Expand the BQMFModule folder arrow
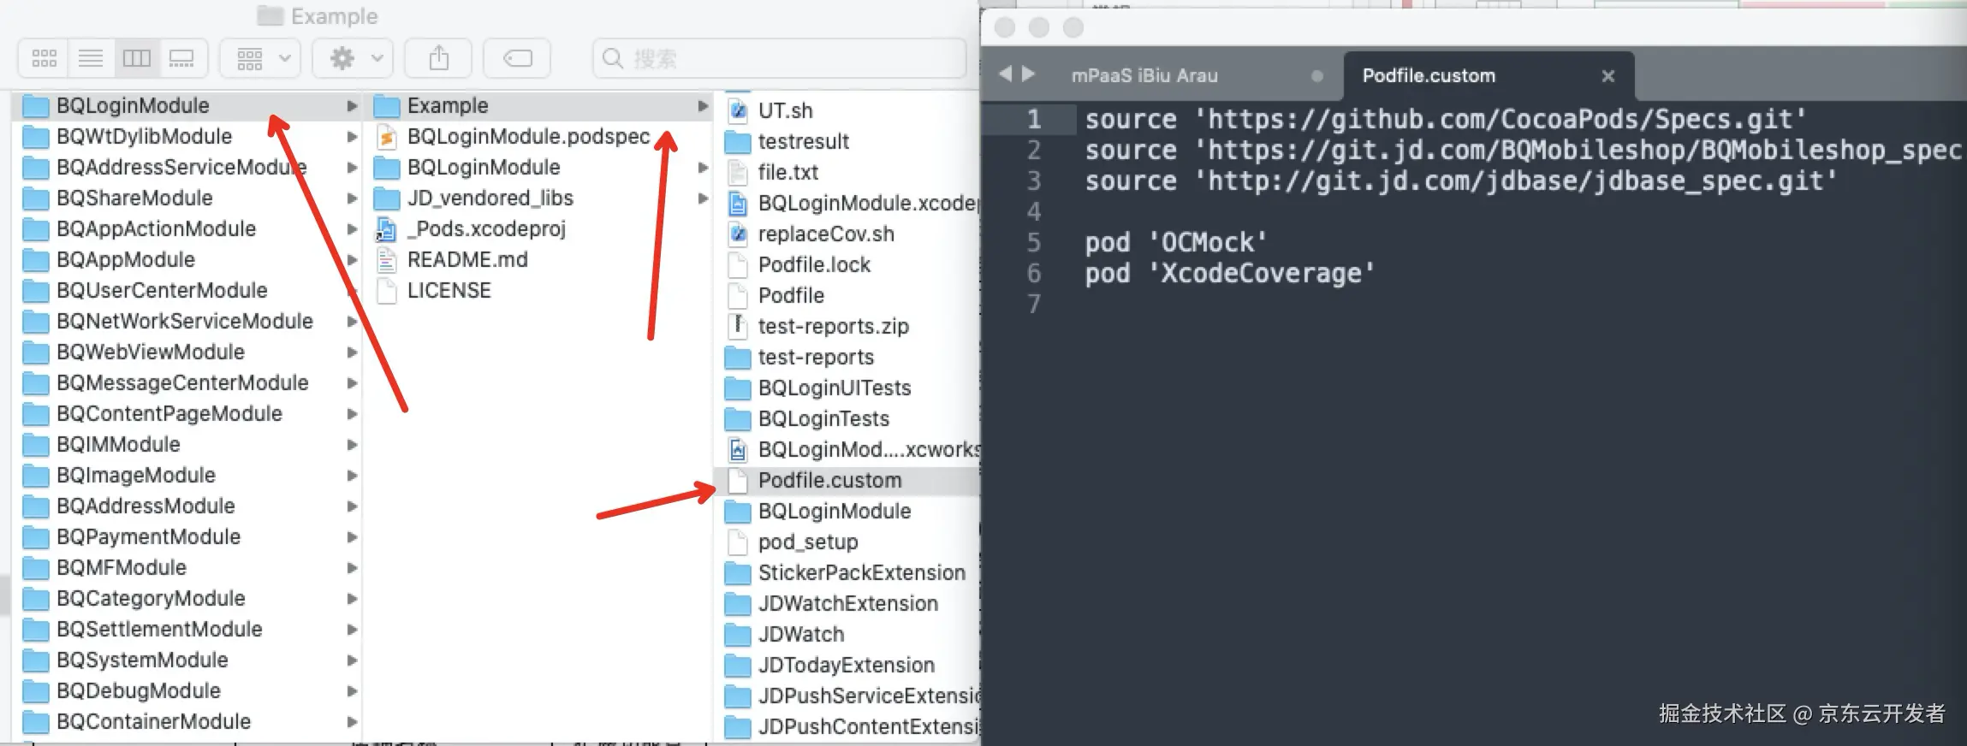This screenshot has height=746, width=1967. [351, 568]
